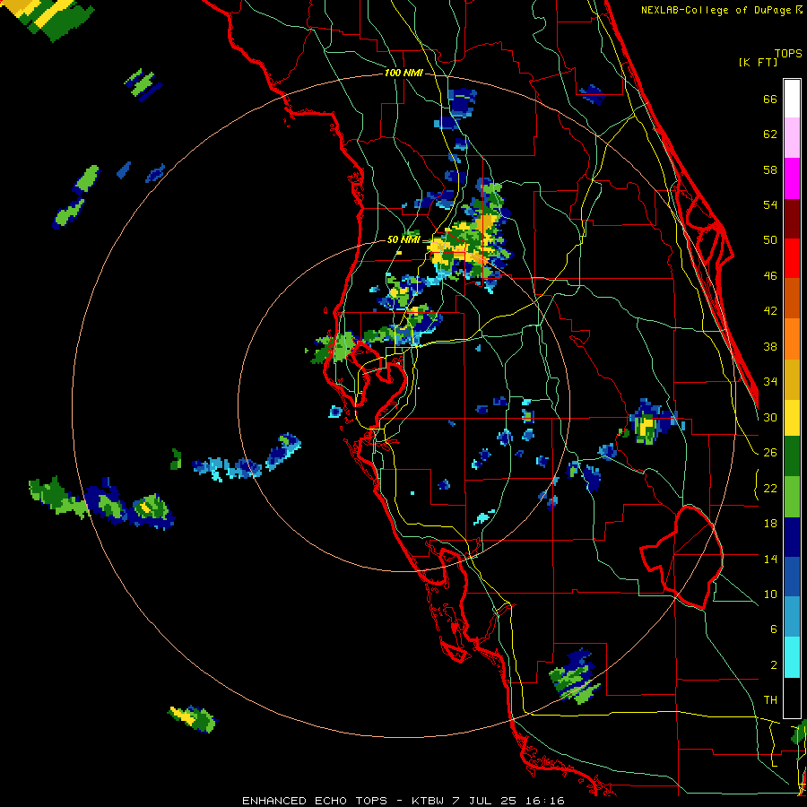Select the white threshold swatch beside TH

[792, 698]
